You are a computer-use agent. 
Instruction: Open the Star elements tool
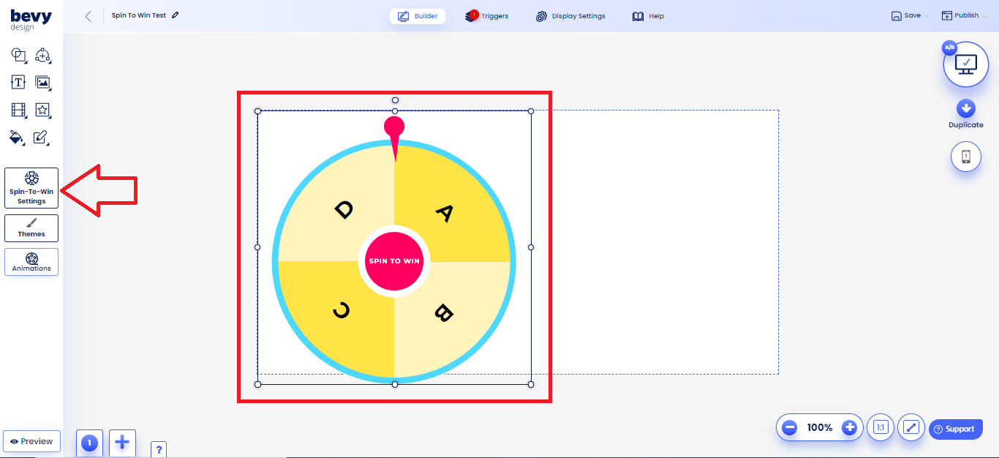point(43,110)
